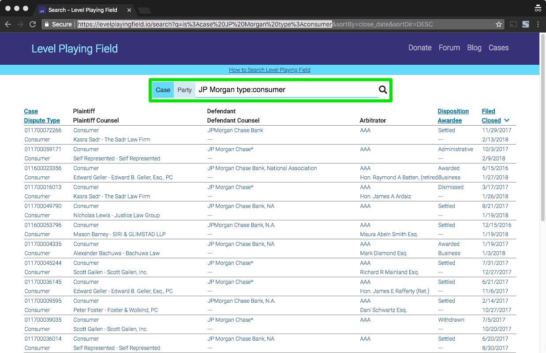546x353 pixels.
Task: Switch search mode to Party
Action: tap(184, 90)
